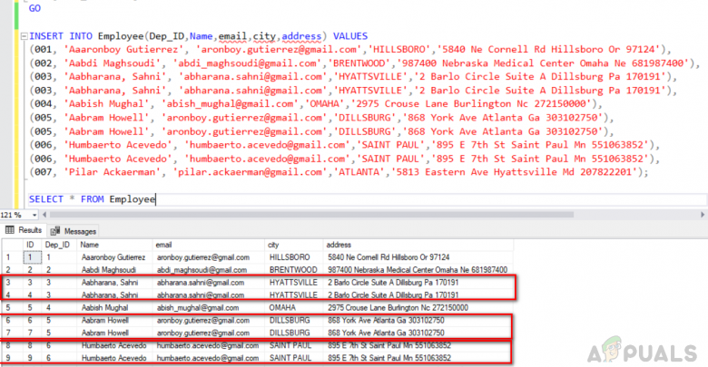Select row 1 via its row header

pos(8,257)
